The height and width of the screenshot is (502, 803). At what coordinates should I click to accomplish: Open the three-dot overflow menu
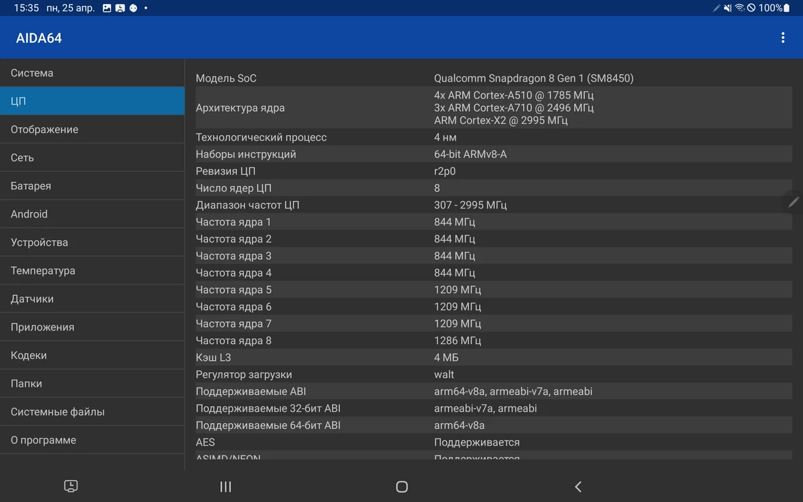pos(782,38)
